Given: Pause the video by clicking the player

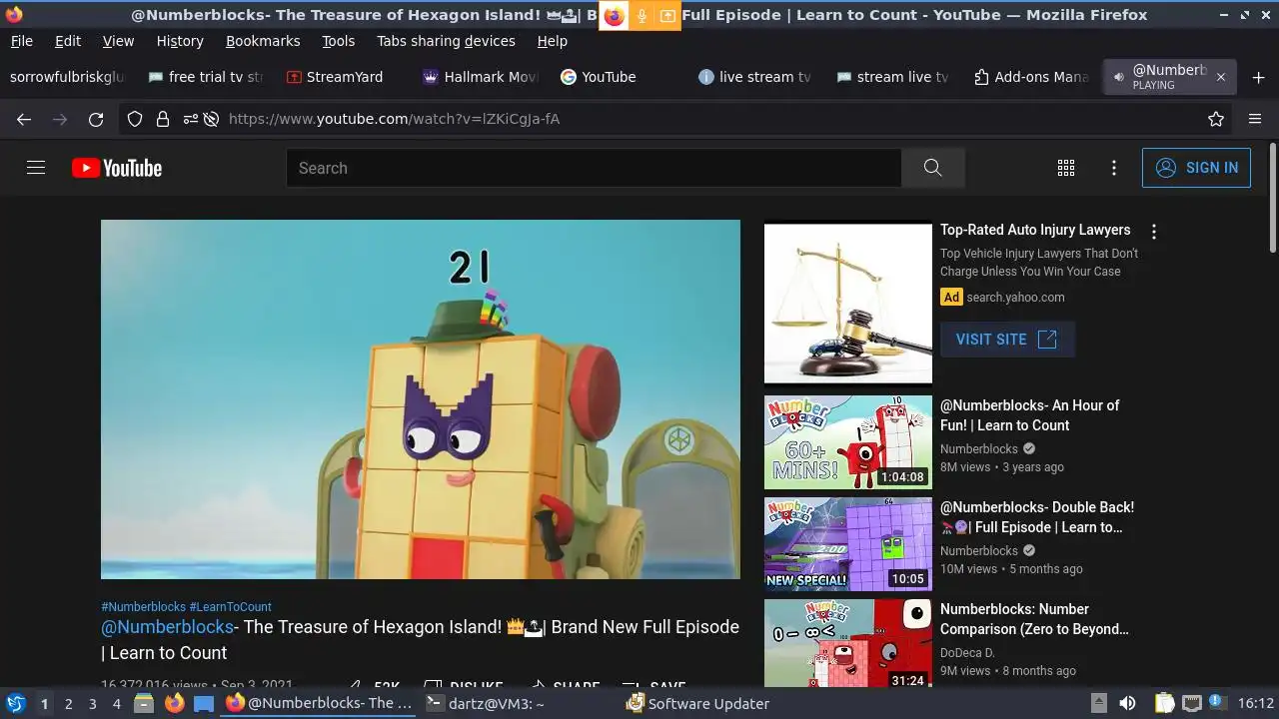Looking at the screenshot, I should (421, 399).
